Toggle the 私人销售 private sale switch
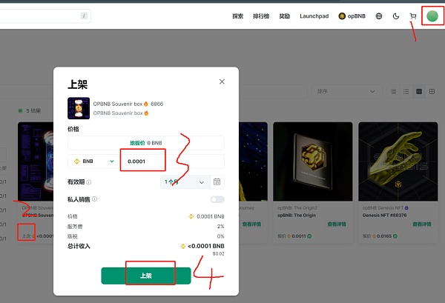 (x=217, y=199)
